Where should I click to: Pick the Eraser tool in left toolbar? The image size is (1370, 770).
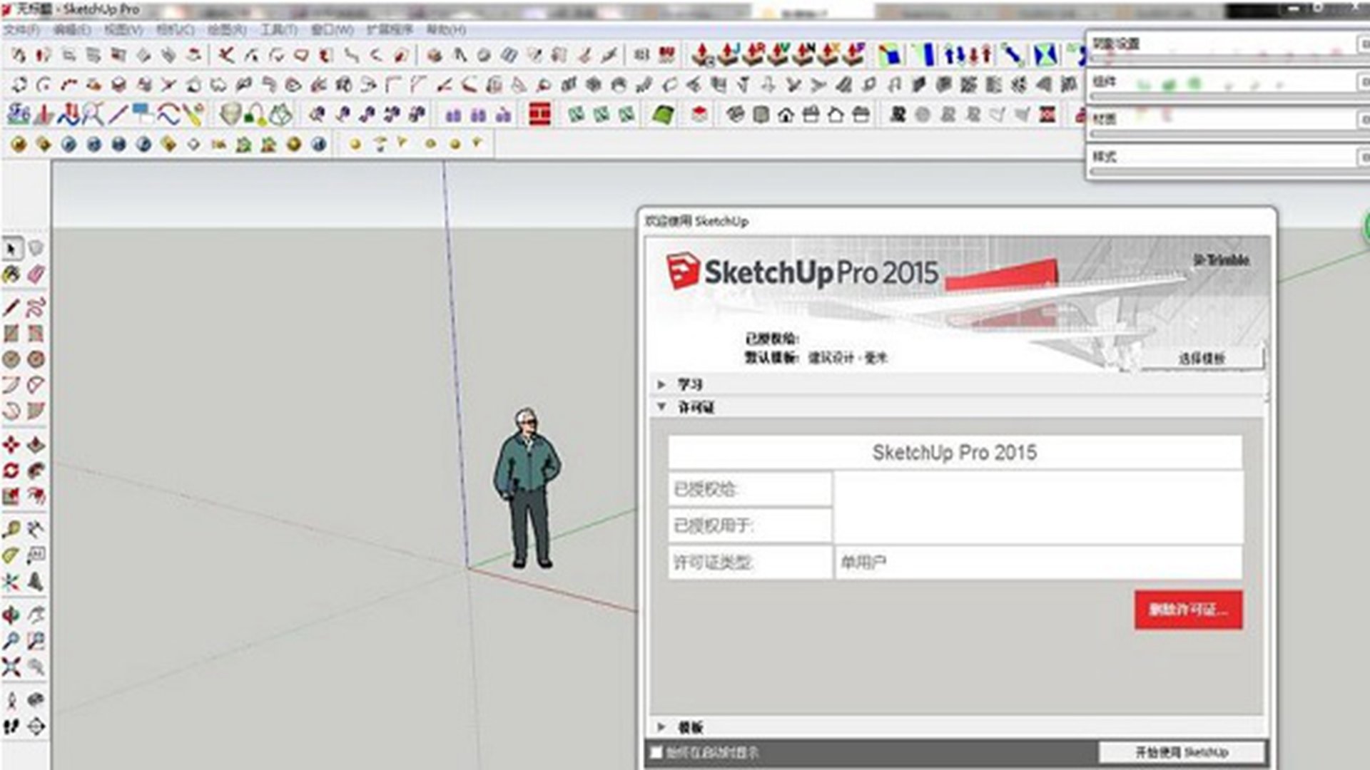point(36,274)
